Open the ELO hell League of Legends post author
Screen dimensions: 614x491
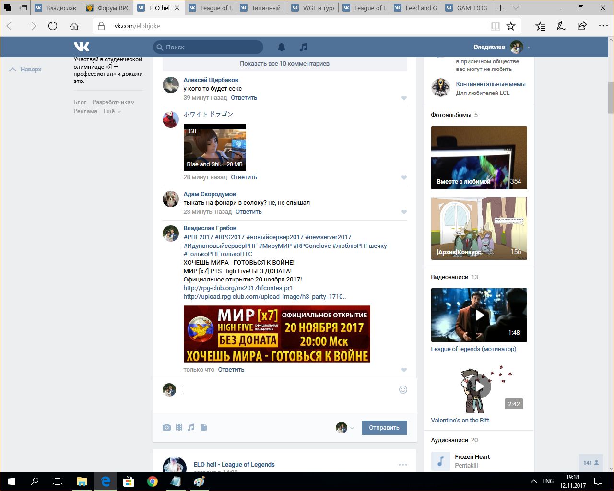tap(234, 465)
